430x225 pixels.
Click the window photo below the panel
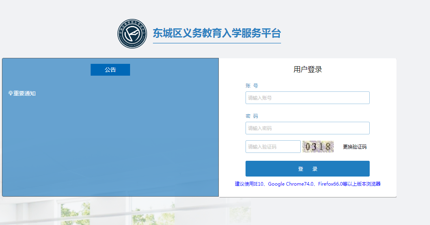coord(118,212)
